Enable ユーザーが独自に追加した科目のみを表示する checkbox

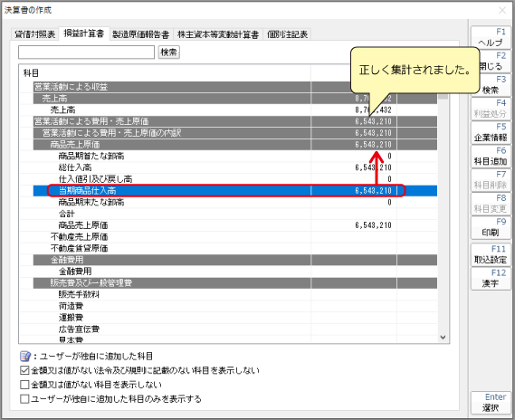[24, 399]
